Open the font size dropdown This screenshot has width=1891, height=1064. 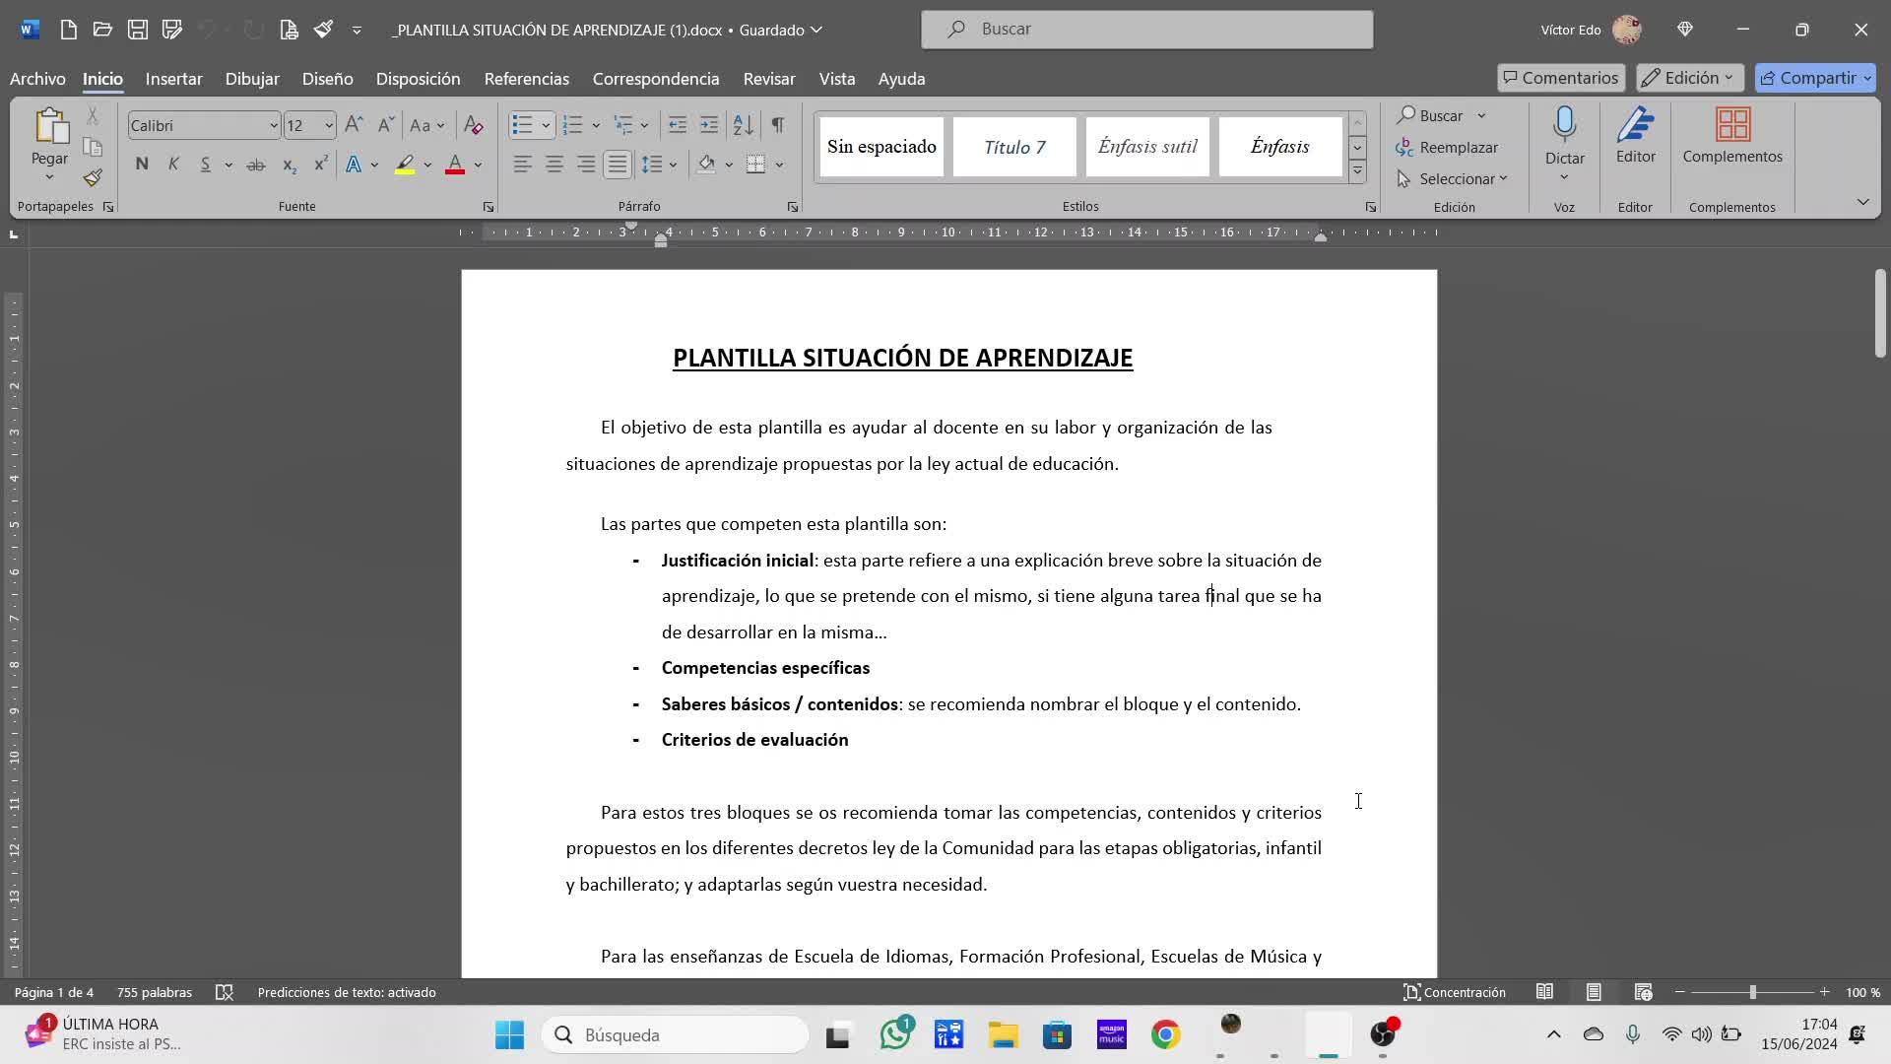coord(328,125)
